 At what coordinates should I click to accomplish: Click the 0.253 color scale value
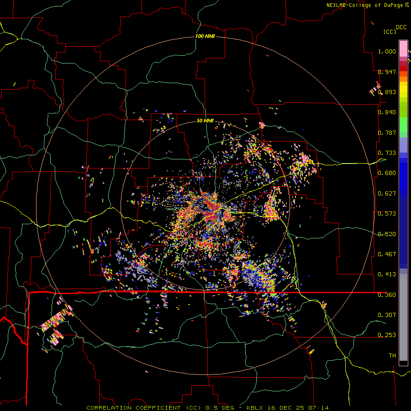[387, 335]
